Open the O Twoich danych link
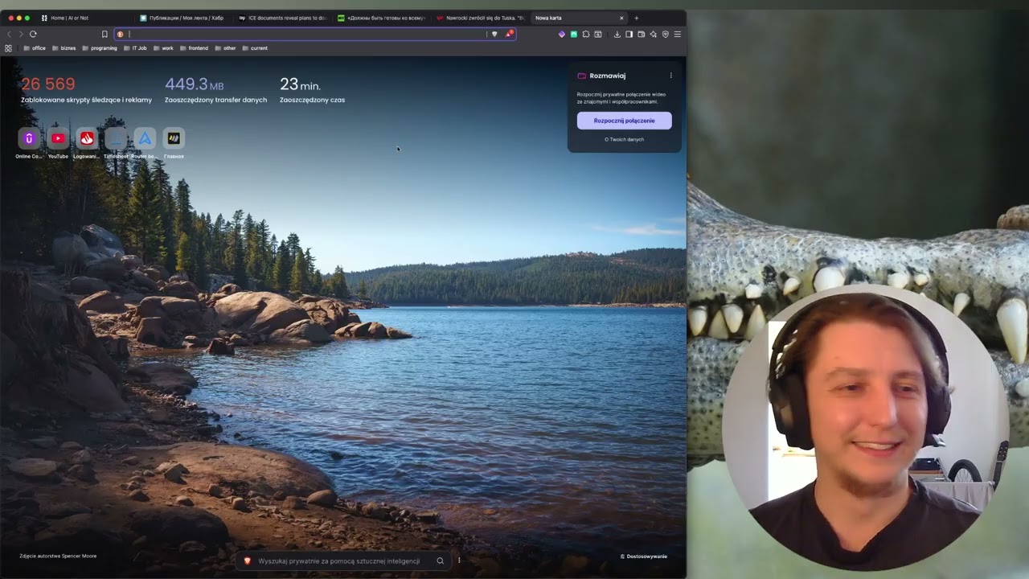This screenshot has width=1029, height=579. [624, 139]
